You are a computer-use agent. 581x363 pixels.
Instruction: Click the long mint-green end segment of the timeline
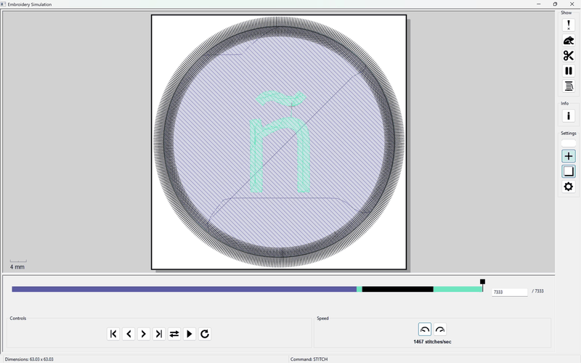pos(458,289)
